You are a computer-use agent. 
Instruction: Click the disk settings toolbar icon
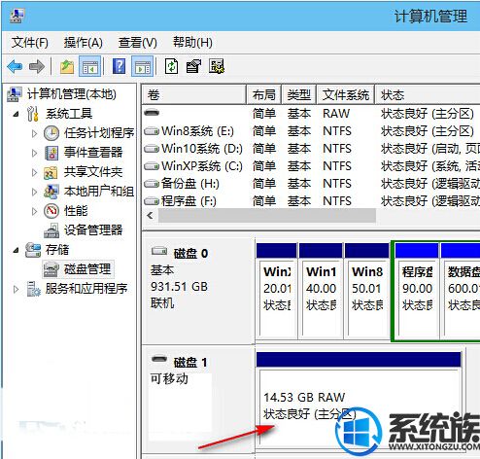click(x=217, y=66)
